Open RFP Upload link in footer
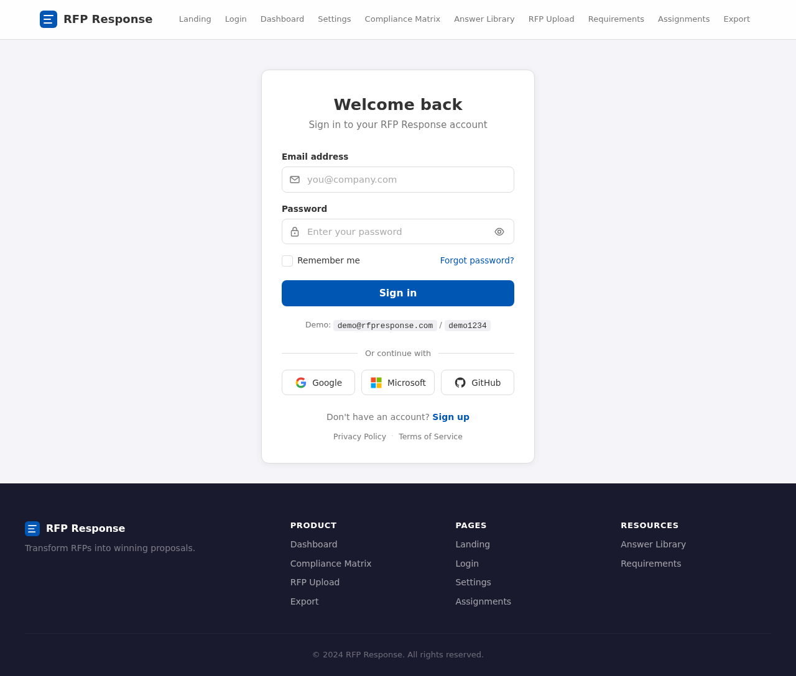796x676 pixels. [315, 582]
